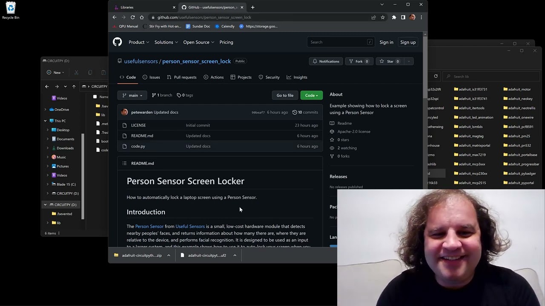Screen dimensions: 545x306
Task: Click Sign in
Action: point(386,42)
